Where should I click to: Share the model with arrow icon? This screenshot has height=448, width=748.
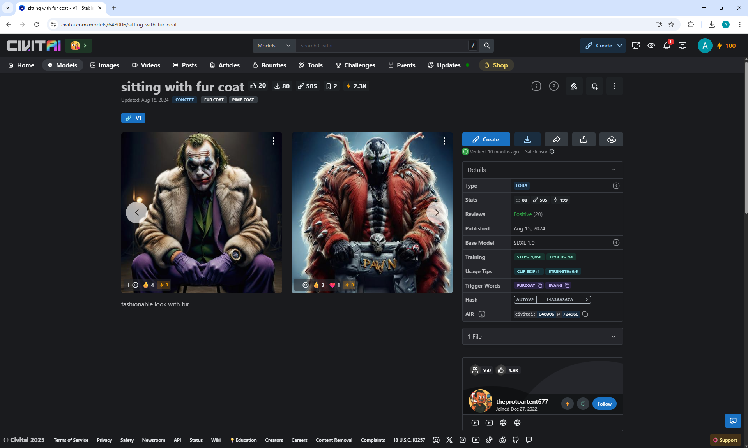556,139
